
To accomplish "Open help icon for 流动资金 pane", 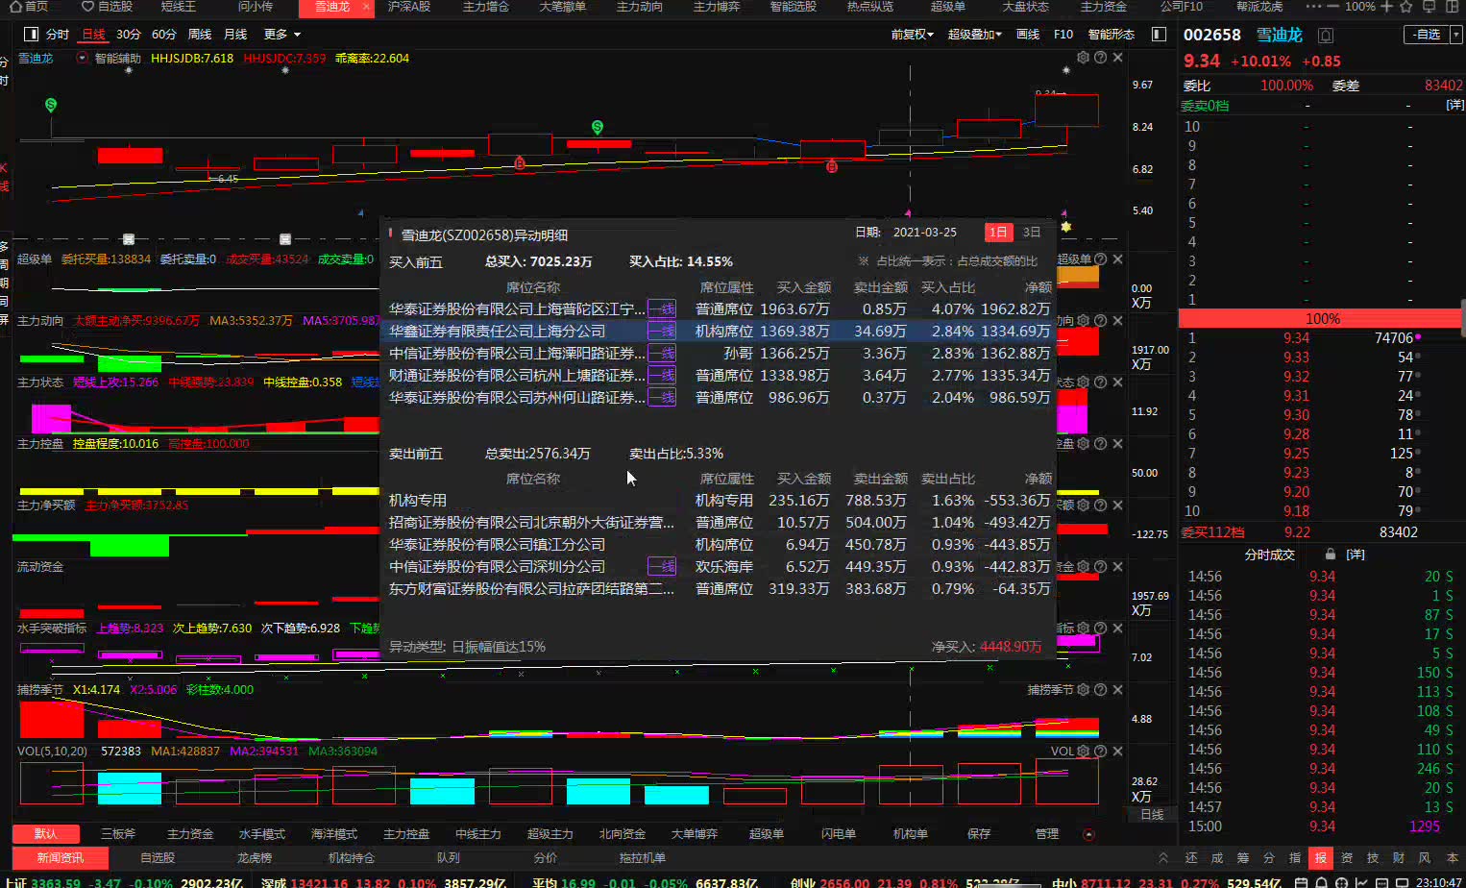I will coord(1101,567).
